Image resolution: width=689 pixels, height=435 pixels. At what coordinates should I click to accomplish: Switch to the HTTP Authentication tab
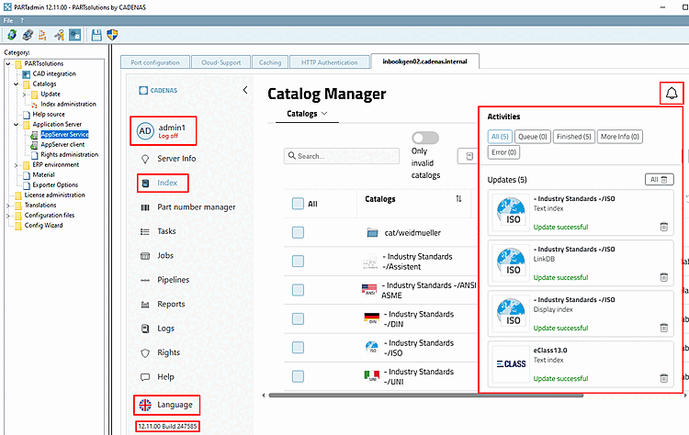329,62
